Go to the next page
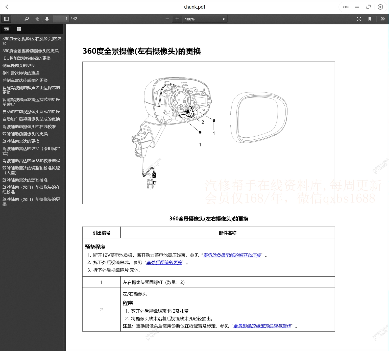The image size is (389, 351). tap(47, 19)
